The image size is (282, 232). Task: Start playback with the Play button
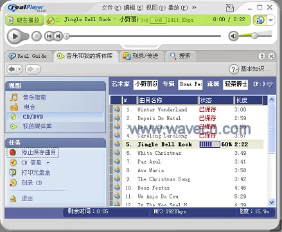(x=15, y=36)
